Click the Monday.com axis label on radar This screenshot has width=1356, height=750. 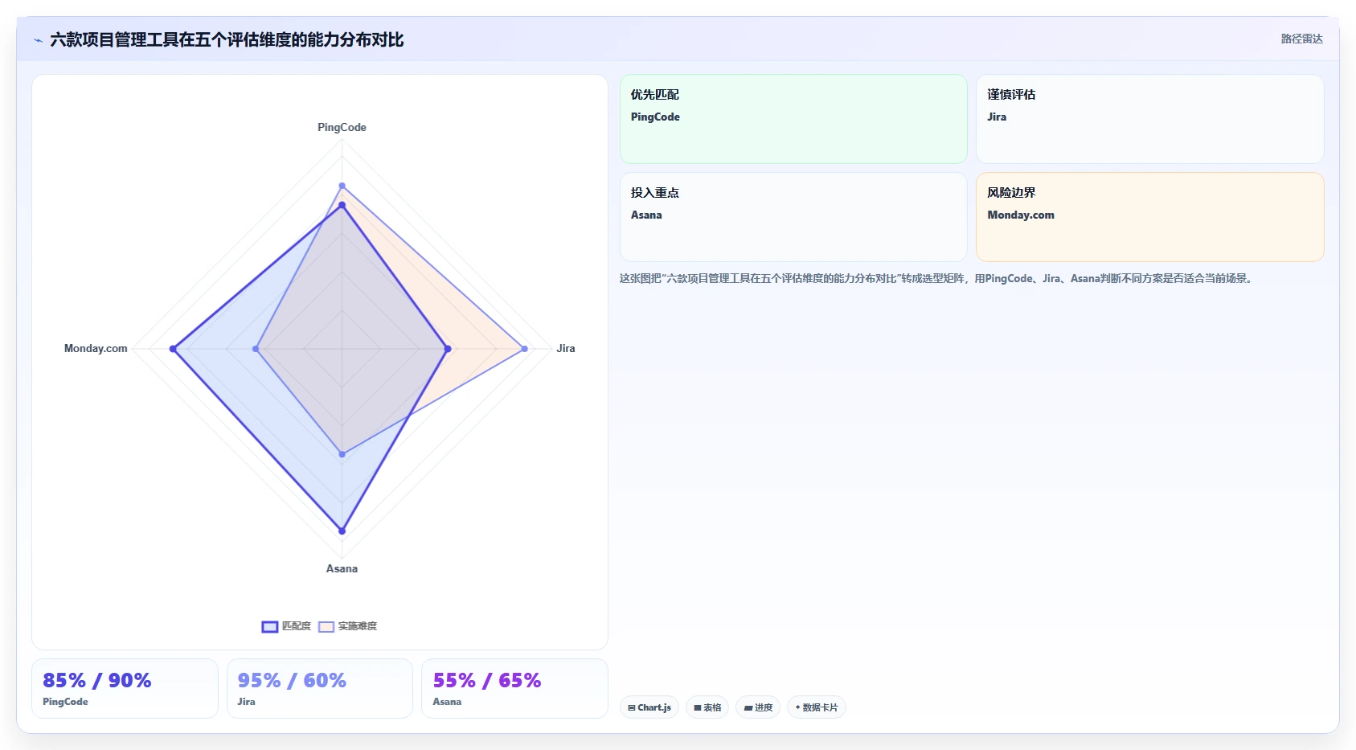pyautogui.click(x=96, y=348)
